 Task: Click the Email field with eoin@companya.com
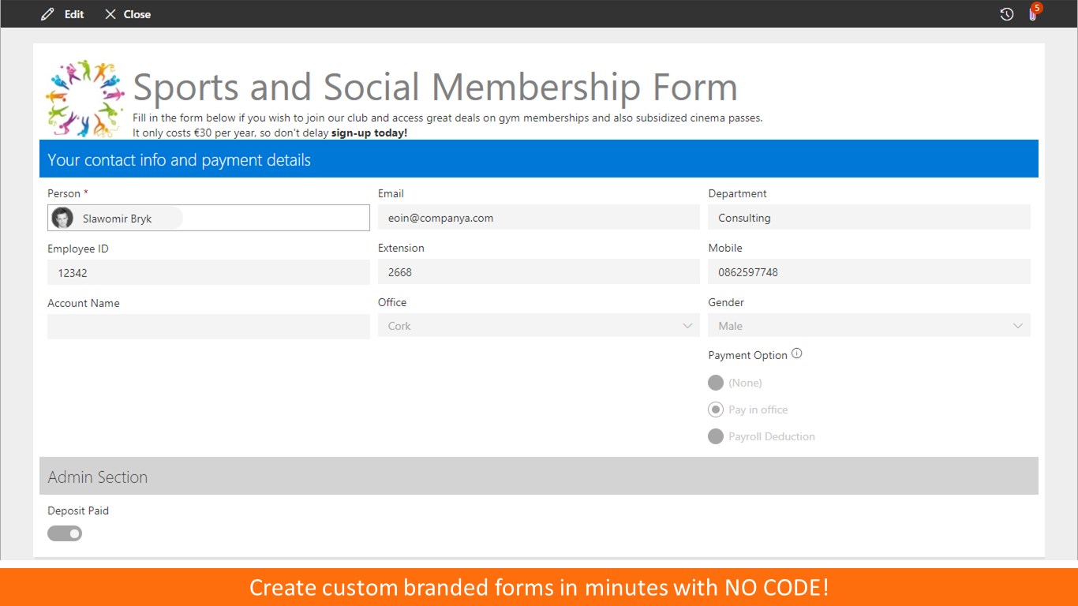538,218
